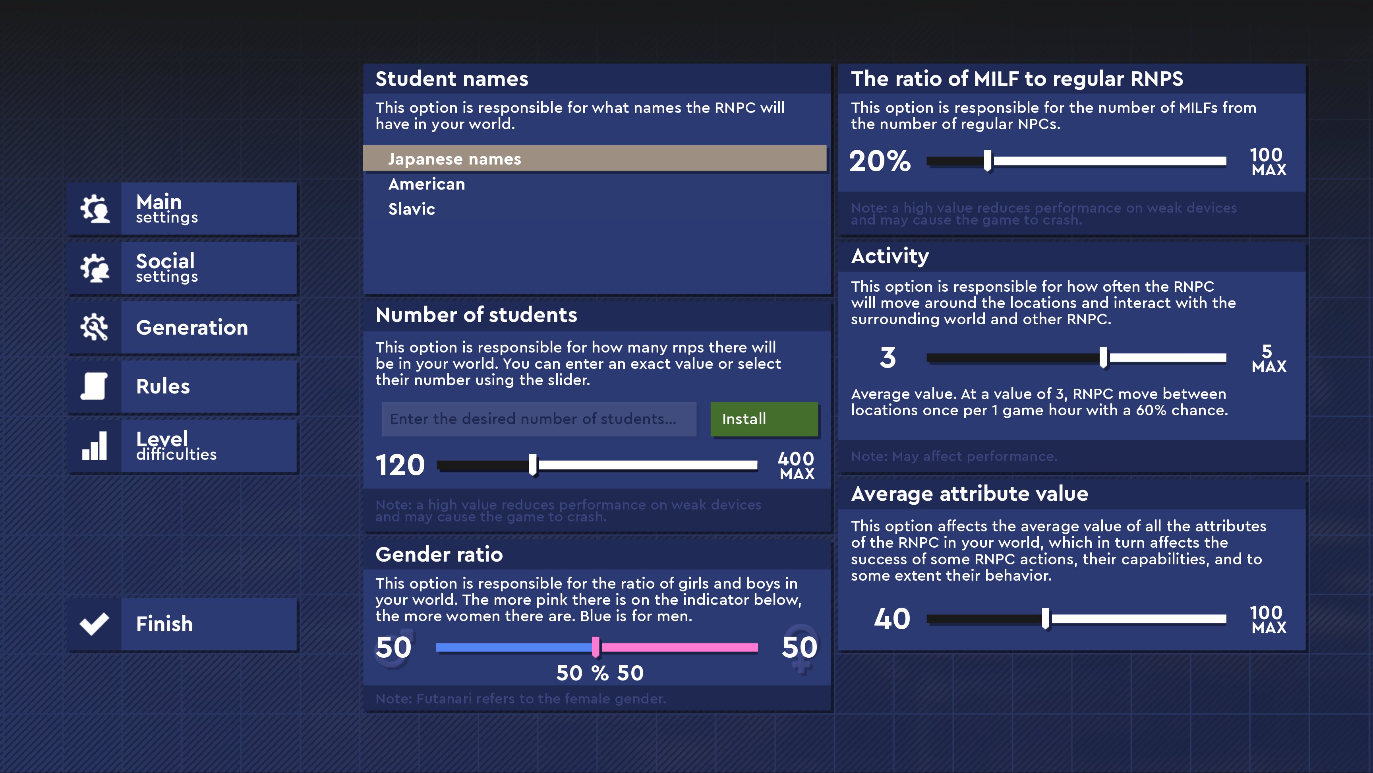Image resolution: width=1373 pixels, height=773 pixels.
Task: Click the Number of students slider handle
Action: click(x=533, y=465)
